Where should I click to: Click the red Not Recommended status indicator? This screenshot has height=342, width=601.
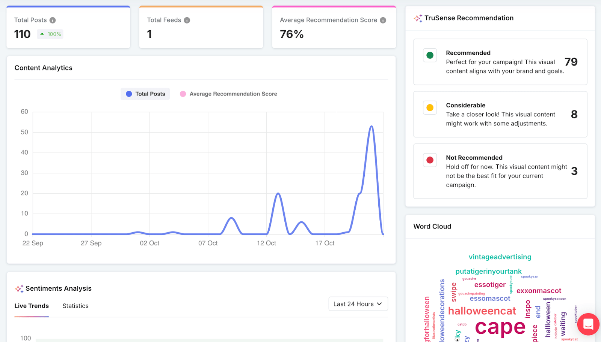coord(430,160)
